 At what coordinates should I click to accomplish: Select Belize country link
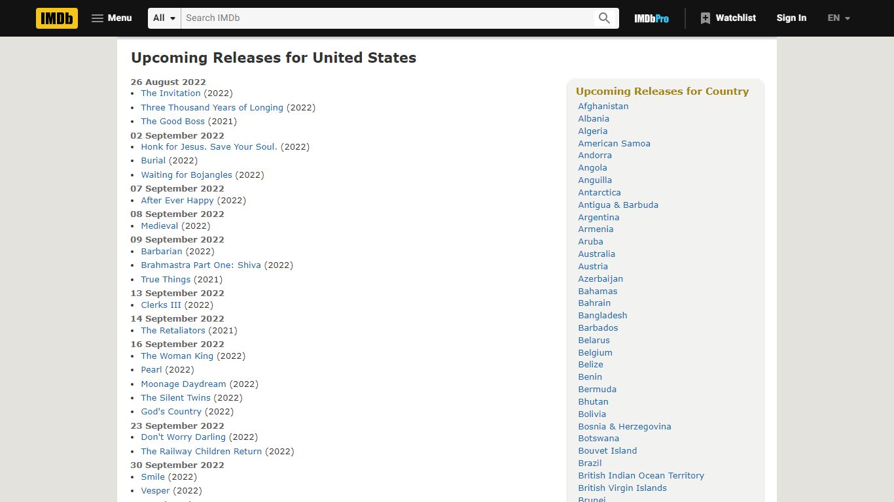(x=590, y=365)
